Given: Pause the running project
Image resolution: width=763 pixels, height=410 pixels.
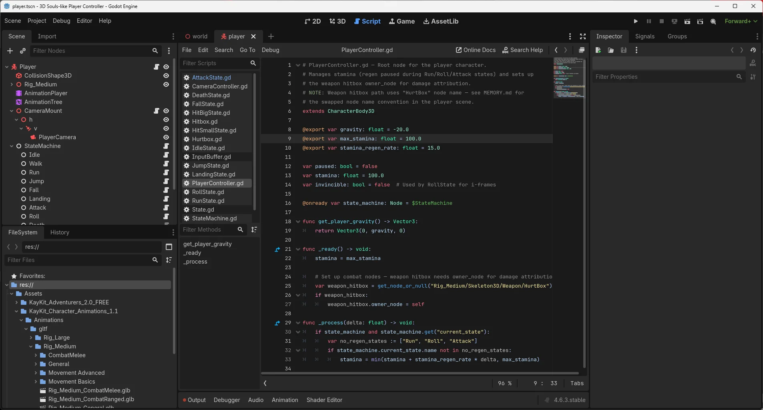Looking at the screenshot, I should (x=649, y=21).
